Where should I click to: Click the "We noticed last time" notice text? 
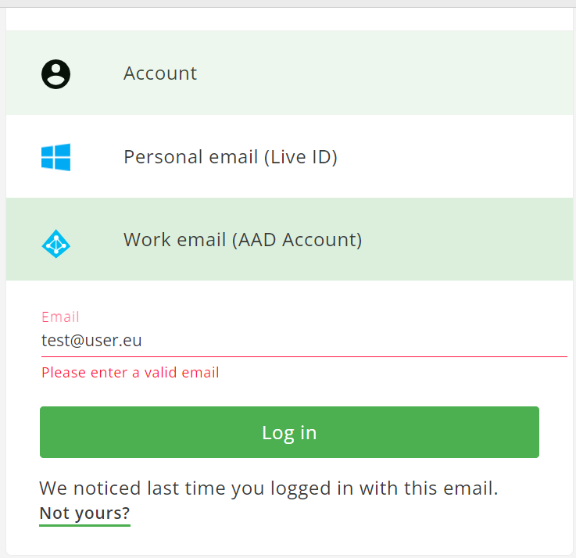(268, 489)
